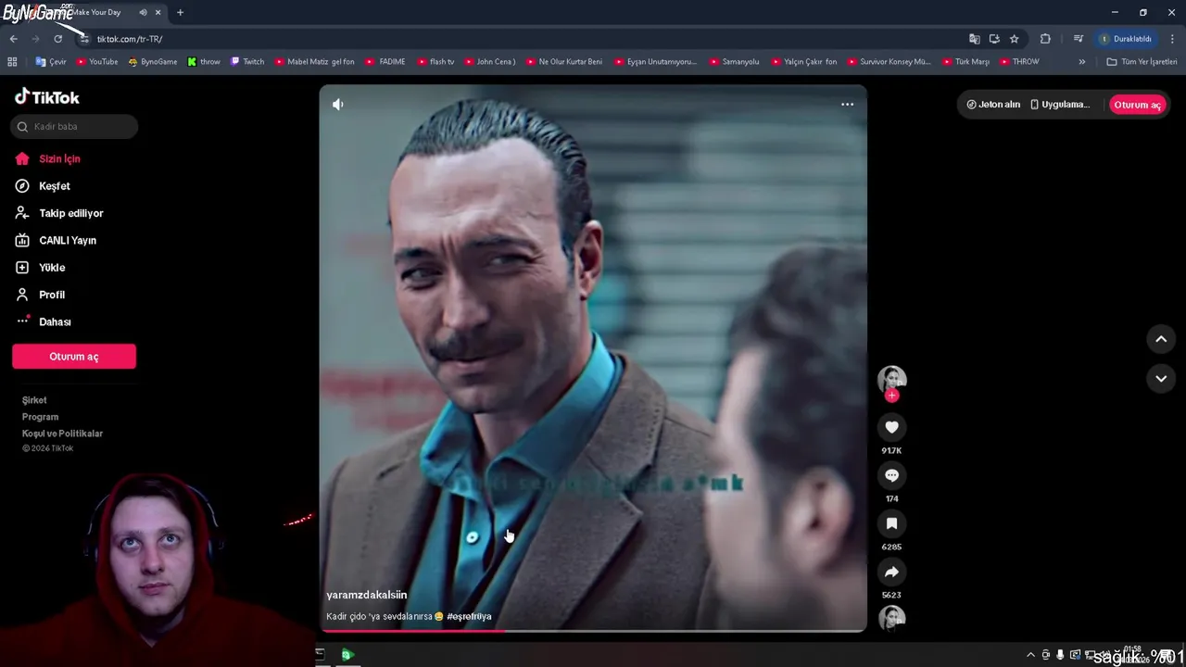Viewport: 1186px width, 667px height.
Task: Open the browser extensions puzzle icon
Action: pos(1045,39)
